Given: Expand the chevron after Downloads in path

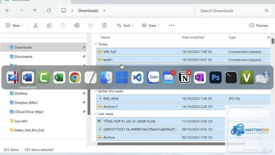Looking at the screenshot, I should (104, 10).
